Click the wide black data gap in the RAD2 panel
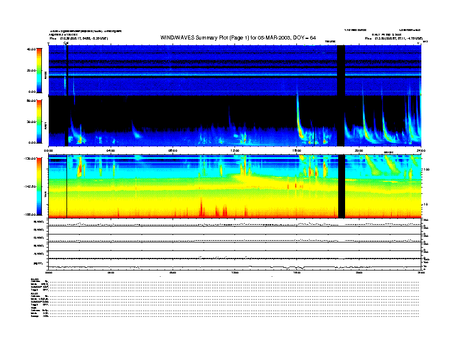The image size is (454, 350). (x=341, y=70)
